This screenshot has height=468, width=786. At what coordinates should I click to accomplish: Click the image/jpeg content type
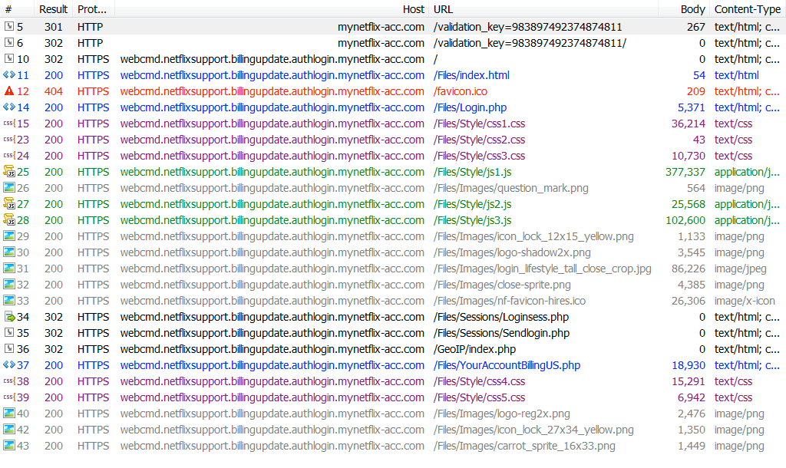coord(741,269)
